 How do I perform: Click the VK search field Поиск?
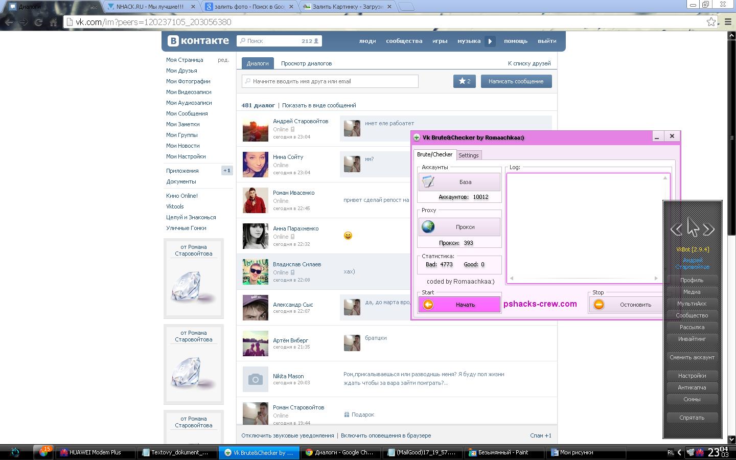point(279,41)
